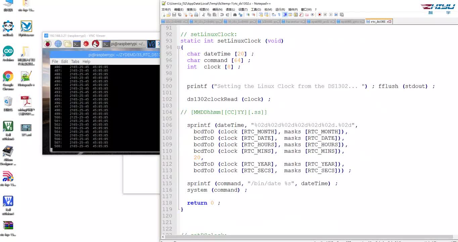This screenshot has width=458, height=242.
Task: Click 'ds1302clockRead' text on line 102
Action: tap(212, 99)
